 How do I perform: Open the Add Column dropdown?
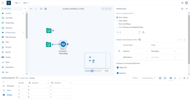(135, 57)
